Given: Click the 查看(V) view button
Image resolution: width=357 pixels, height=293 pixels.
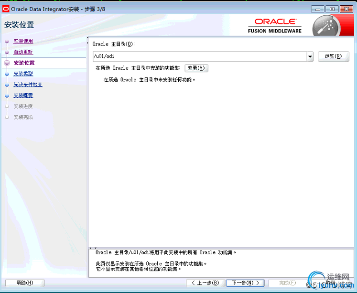Looking at the screenshot, I should pos(196,68).
